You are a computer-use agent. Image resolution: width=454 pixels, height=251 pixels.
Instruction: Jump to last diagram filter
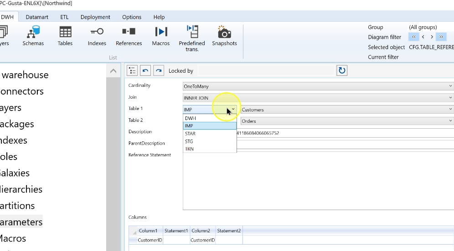point(441,37)
